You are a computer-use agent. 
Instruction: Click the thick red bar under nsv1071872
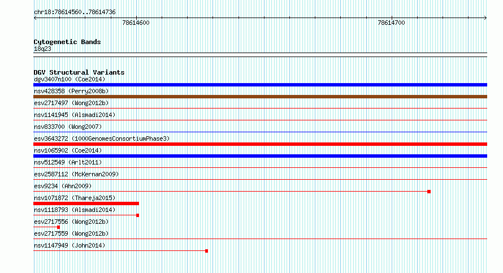tap(86, 203)
